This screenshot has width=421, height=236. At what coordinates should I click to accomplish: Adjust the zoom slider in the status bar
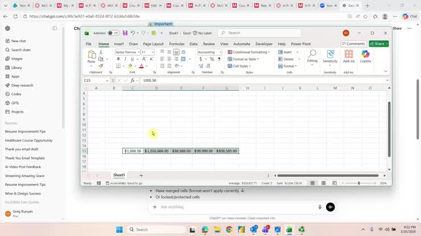coord(359,183)
